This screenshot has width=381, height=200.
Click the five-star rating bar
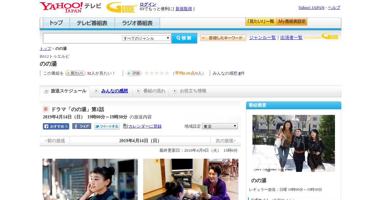(157, 73)
